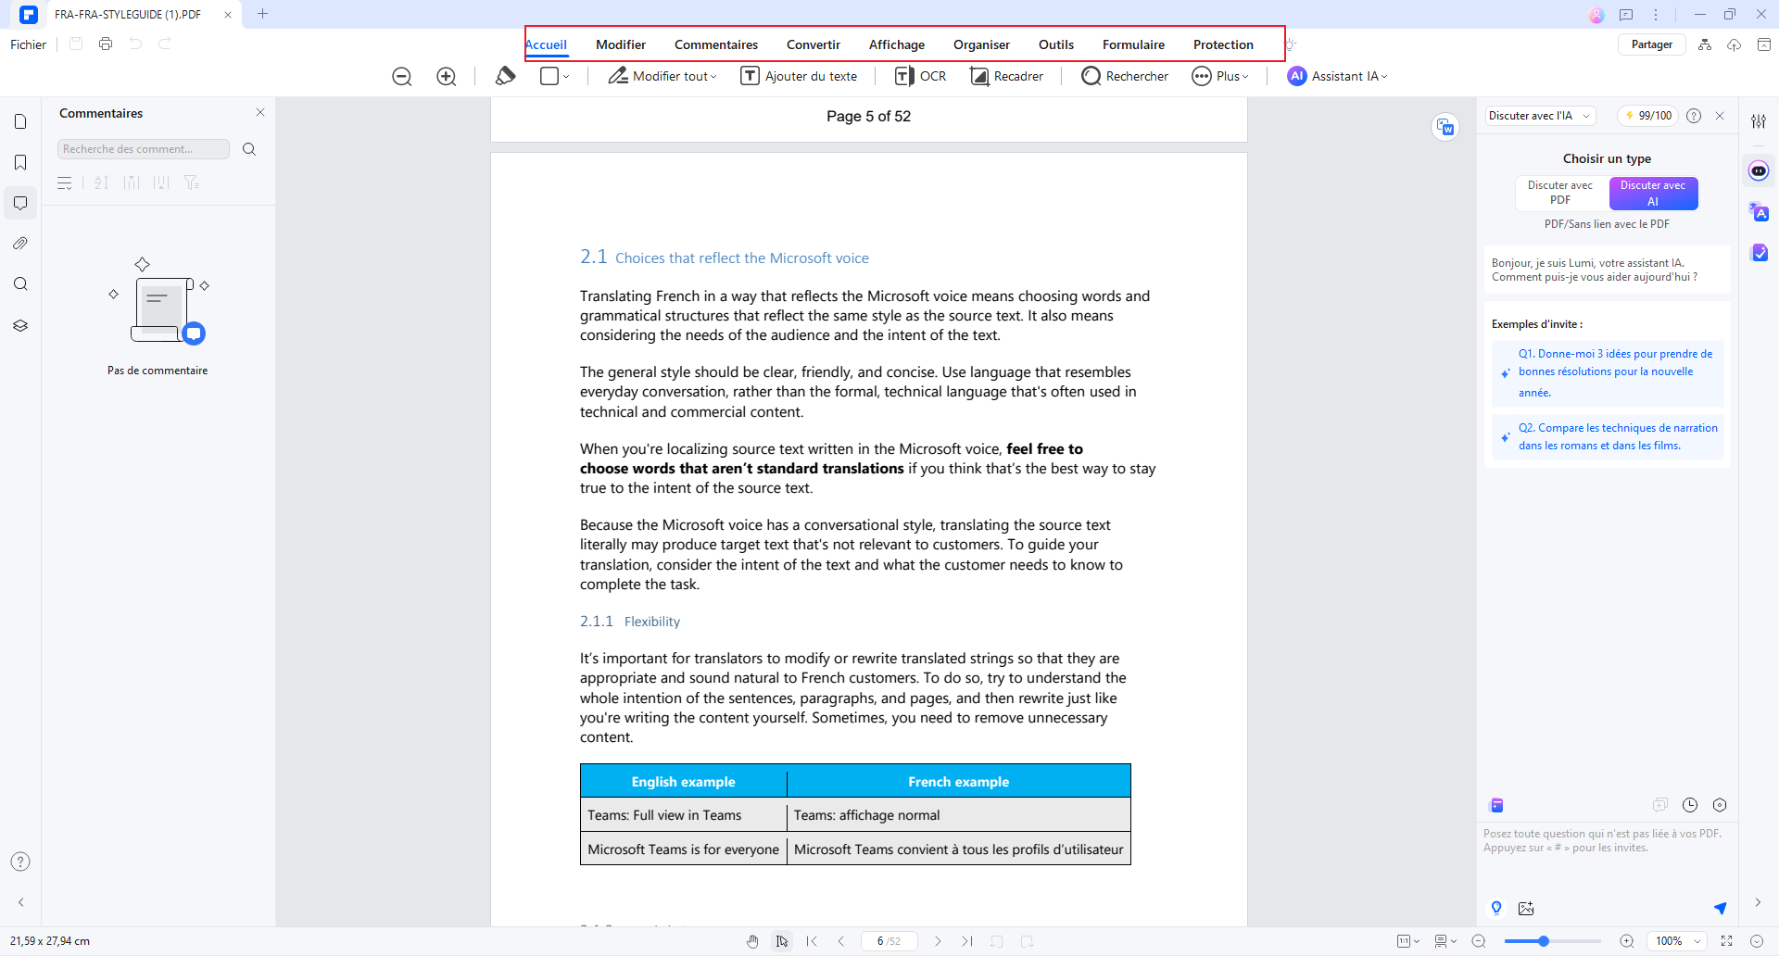
Task: Open the attachments paperclip panel
Action: (x=20, y=244)
